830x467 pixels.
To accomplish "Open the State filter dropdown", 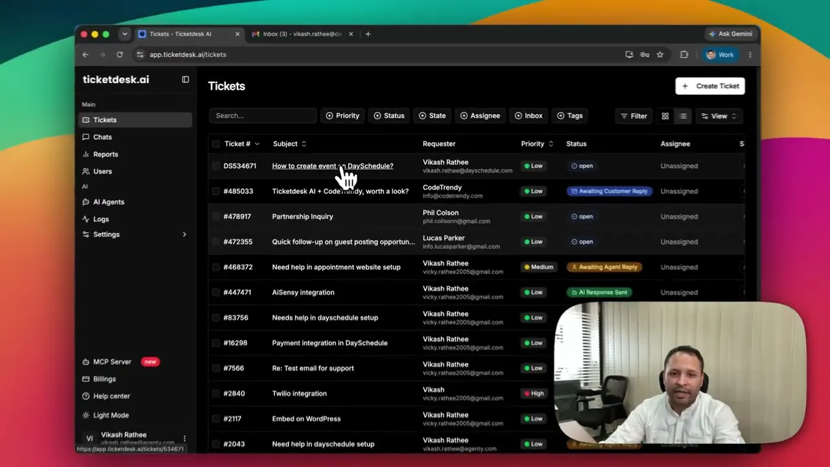I will [432, 115].
